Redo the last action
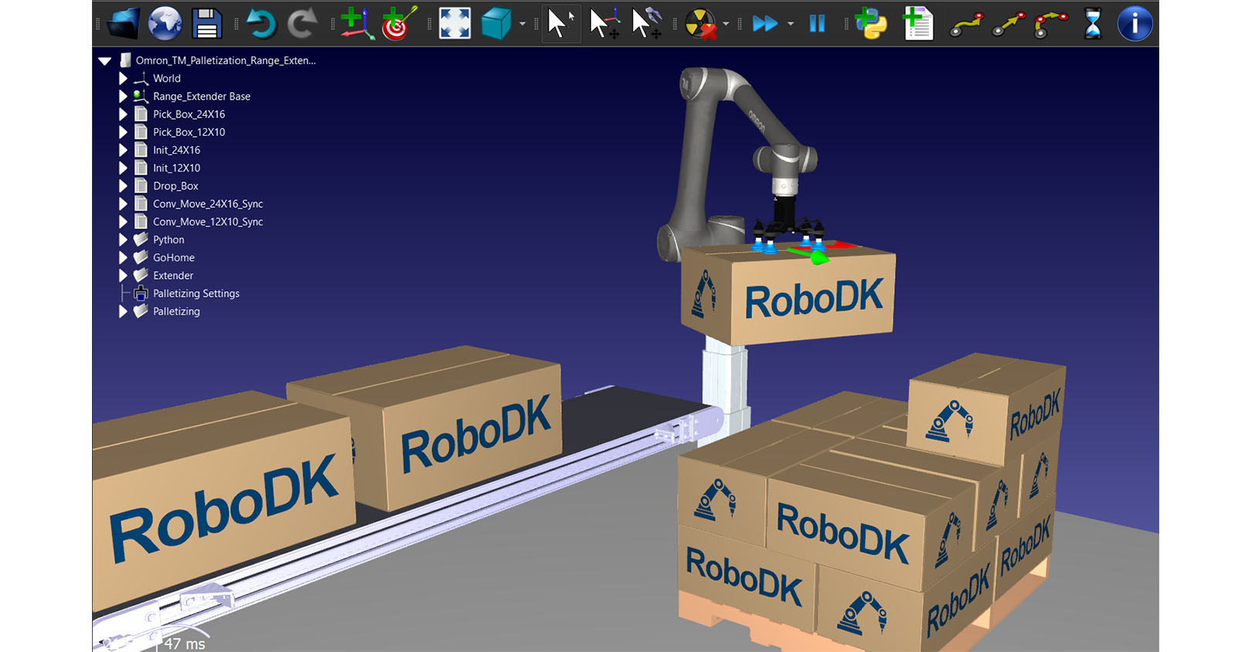Image resolution: width=1252 pixels, height=652 pixels. point(301,24)
